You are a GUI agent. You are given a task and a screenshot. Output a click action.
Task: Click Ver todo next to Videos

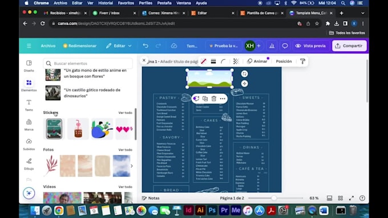[125, 187]
